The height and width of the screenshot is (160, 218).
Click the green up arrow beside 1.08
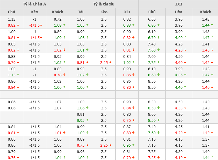coord(64,25)
